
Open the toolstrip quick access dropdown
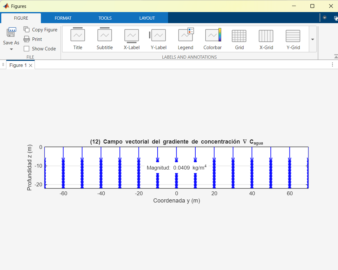(x=324, y=18)
